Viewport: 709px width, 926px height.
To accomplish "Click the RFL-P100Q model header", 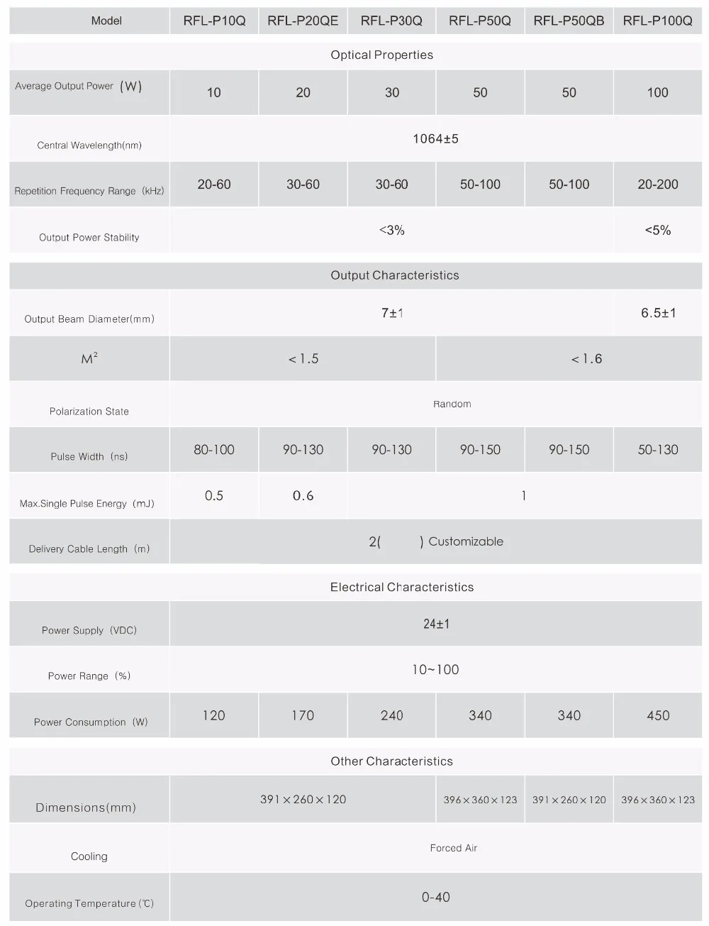I will tap(658, 21).
